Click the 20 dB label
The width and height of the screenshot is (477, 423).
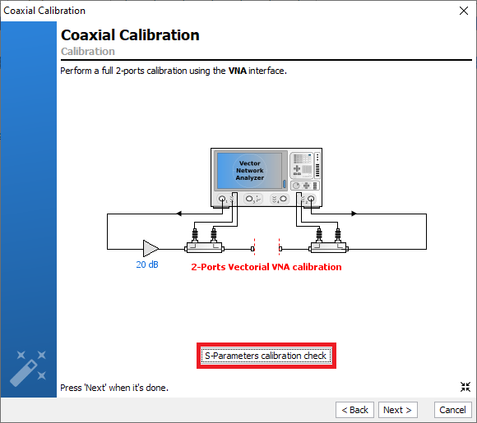point(147,264)
